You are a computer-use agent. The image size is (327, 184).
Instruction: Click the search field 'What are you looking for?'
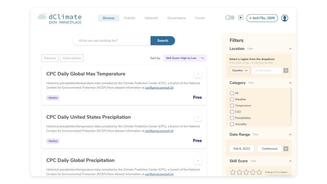click(x=112, y=40)
